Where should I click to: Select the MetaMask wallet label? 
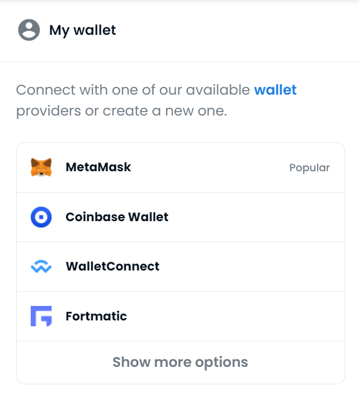coord(98,167)
